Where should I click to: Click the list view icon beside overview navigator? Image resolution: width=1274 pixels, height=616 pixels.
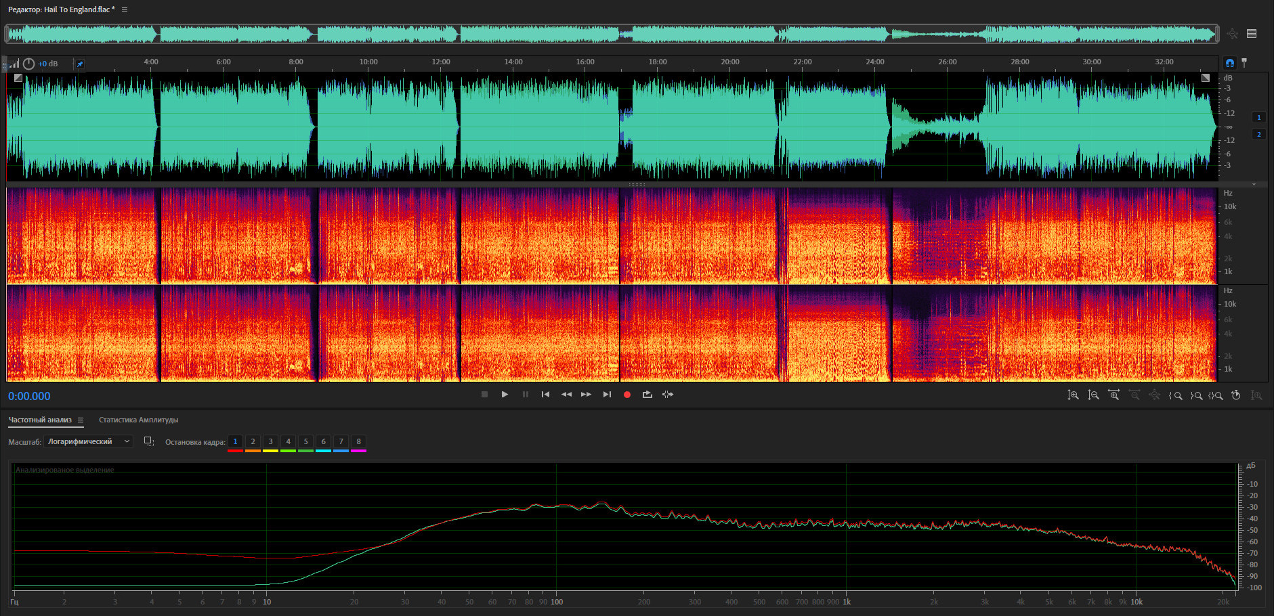click(1252, 33)
